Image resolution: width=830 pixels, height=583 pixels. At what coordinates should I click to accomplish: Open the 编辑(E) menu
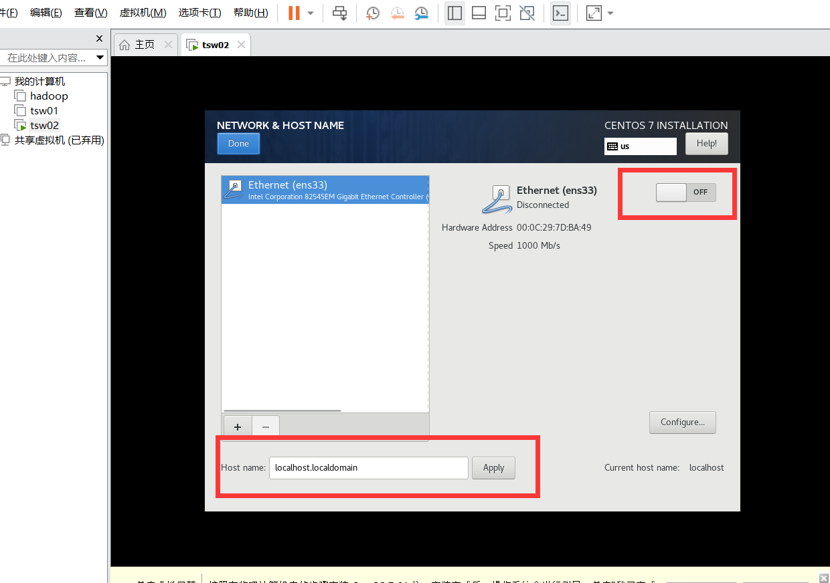coord(46,13)
